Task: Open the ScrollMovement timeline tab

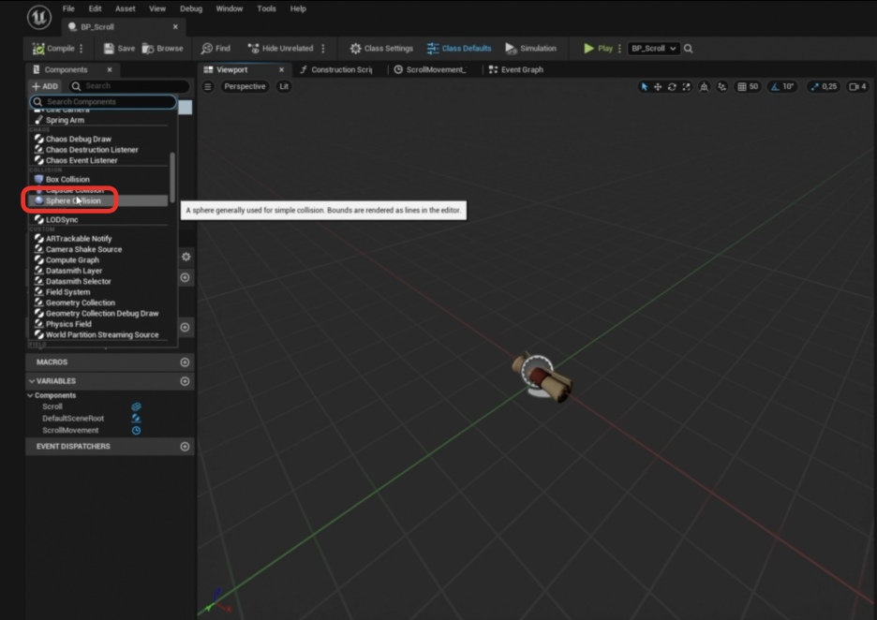Action: [429, 70]
